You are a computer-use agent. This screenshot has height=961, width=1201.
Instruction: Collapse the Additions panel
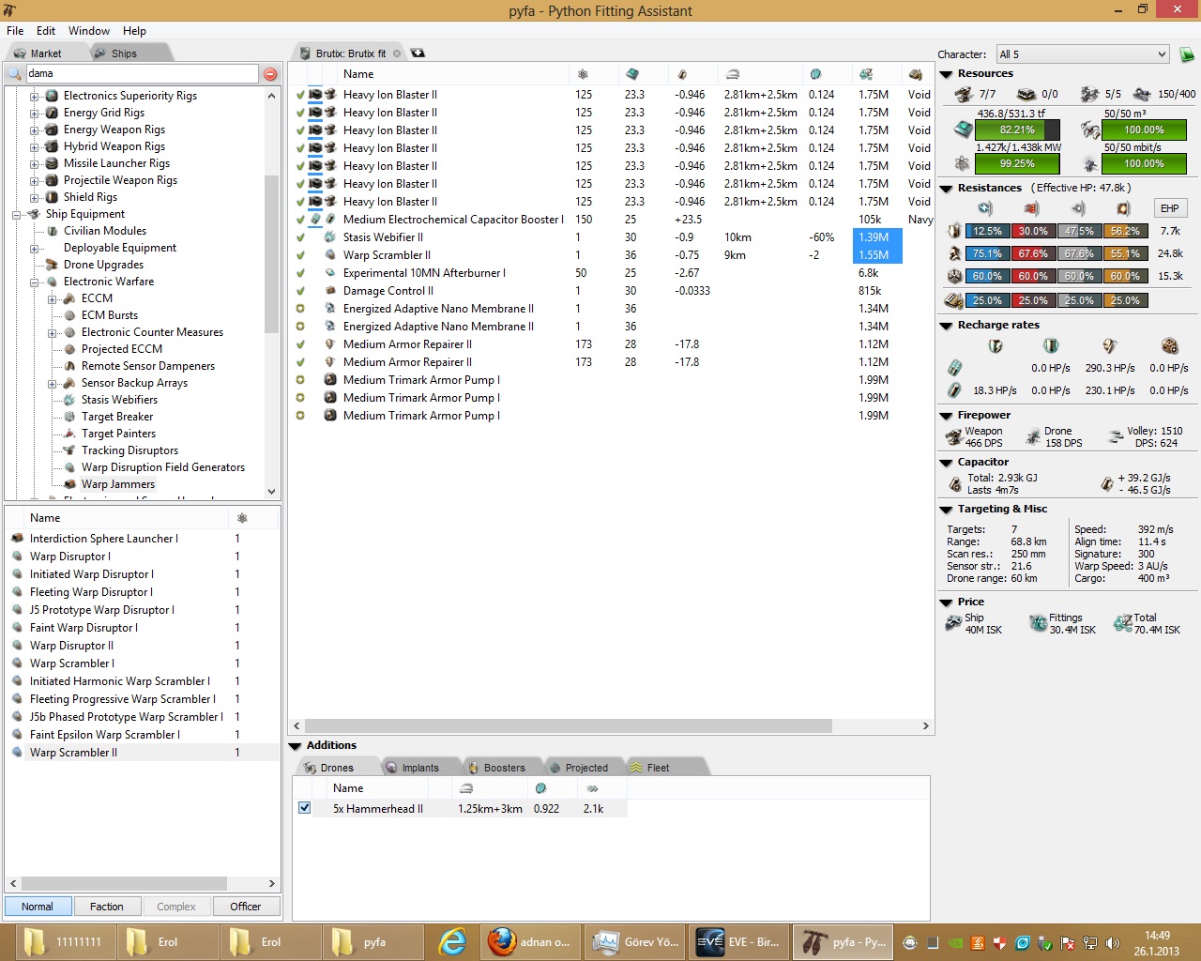[296, 746]
